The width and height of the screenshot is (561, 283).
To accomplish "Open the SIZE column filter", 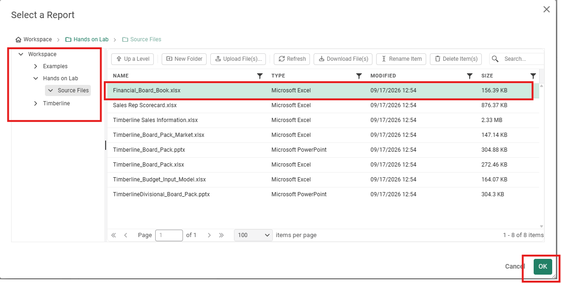I will [533, 76].
